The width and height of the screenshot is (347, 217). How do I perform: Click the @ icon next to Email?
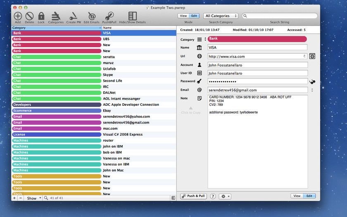[200, 90]
